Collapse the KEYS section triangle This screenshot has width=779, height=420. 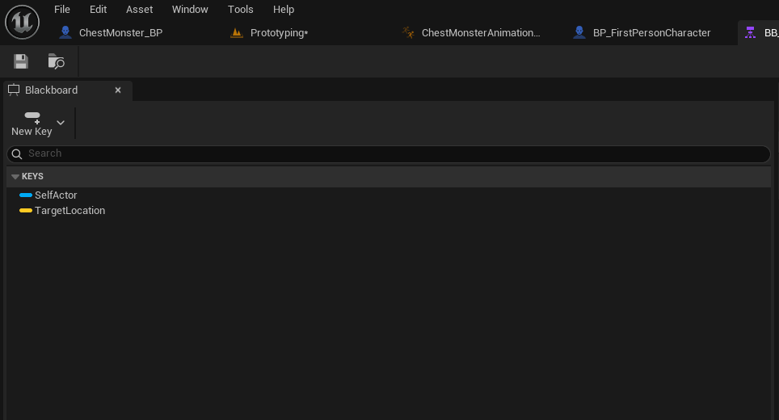(15, 177)
